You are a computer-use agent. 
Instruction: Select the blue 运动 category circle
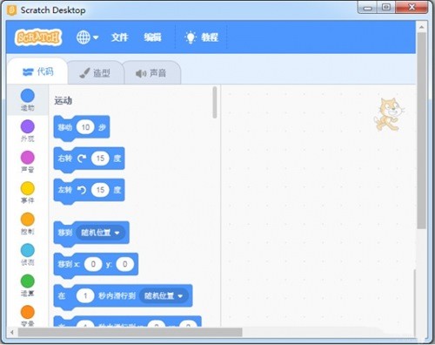coord(28,96)
